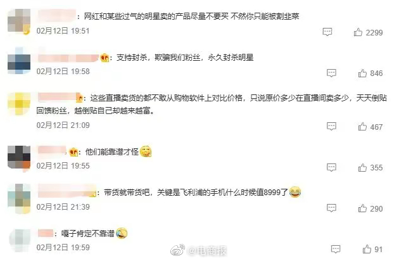Click the username of the 19:58 commenter
Screen dimensions: 399x261
click(68, 58)
